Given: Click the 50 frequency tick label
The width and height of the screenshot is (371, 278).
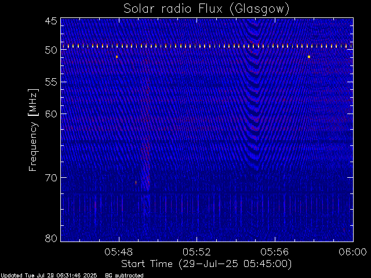Looking at the screenshot, I should (x=51, y=50).
